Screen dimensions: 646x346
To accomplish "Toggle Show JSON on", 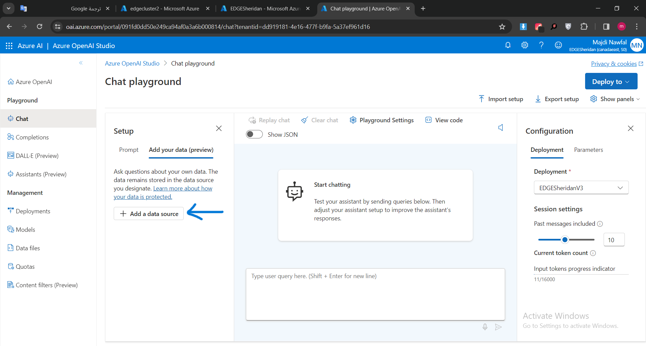I will (x=254, y=134).
